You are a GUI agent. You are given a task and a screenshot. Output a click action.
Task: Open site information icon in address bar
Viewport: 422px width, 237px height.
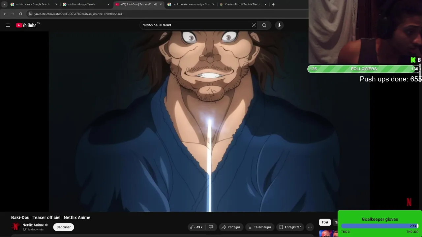tap(30, 14)
